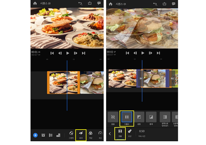The width and height of the screenshot is (206, 145).
Task: Tap the 시퀀스 01 title on the right screen
Action: pyautogui.click(x=121, y=4)
